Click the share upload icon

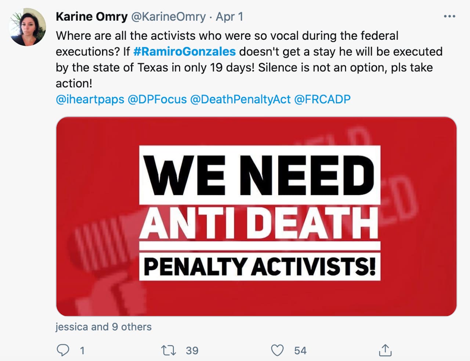[x=385, y=350]
